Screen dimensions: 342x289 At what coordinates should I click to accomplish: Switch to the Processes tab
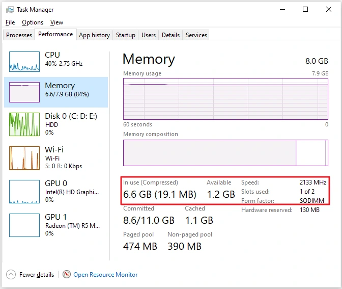point(19,35)
